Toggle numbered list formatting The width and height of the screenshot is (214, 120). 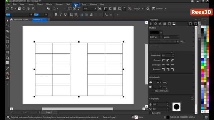tap(86, 15)
